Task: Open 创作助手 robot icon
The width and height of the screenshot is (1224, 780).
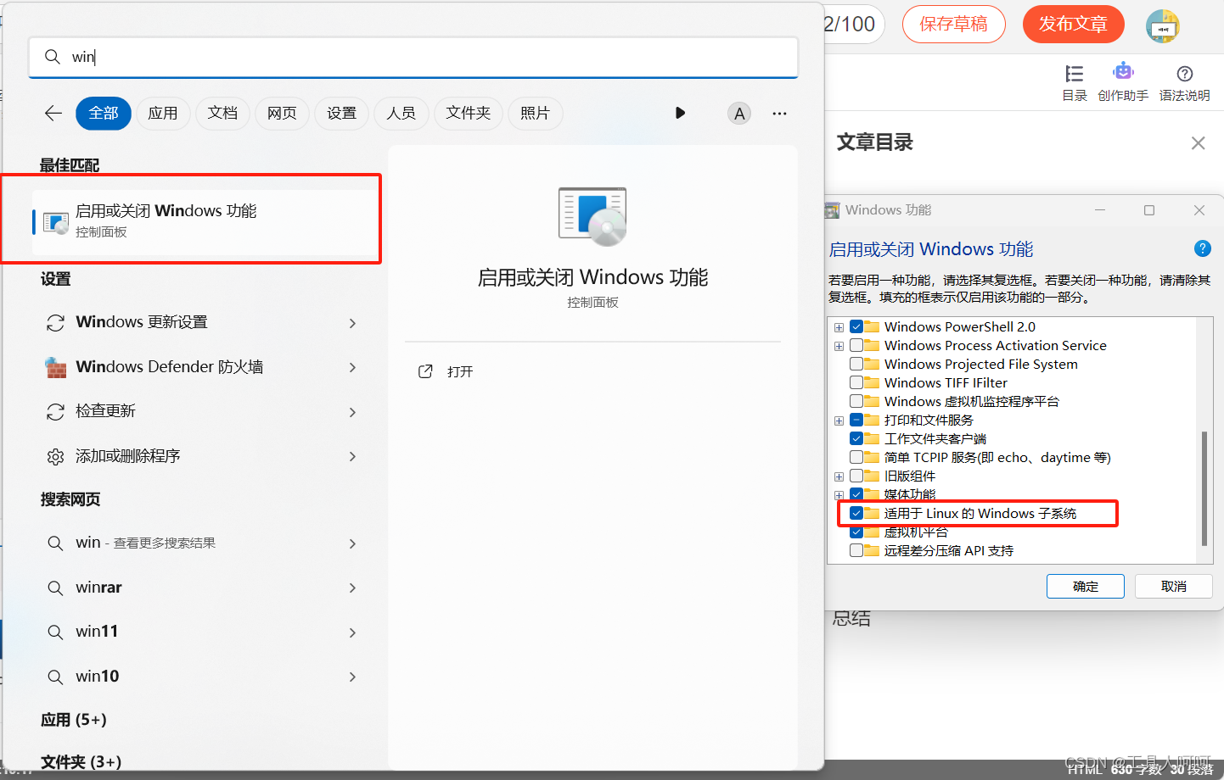Action: pos(1123,72)
